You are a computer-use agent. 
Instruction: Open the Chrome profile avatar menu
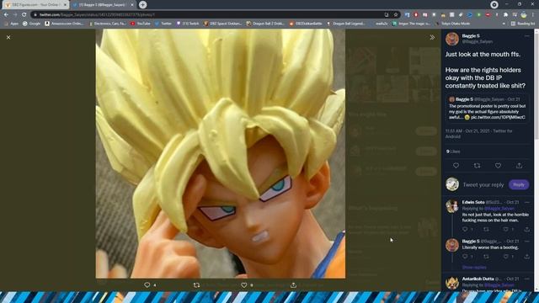[x=524, y=15]
